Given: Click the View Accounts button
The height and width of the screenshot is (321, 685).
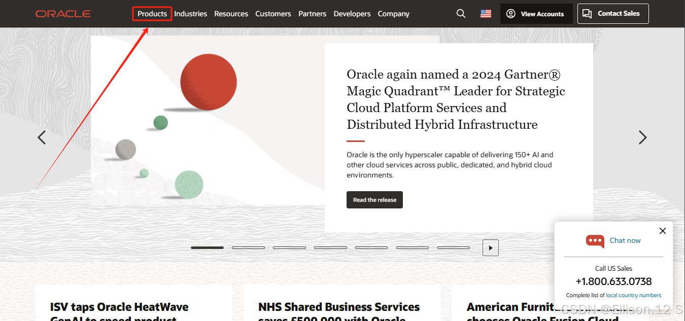Looking at the screenshot, I should (536, 14).
